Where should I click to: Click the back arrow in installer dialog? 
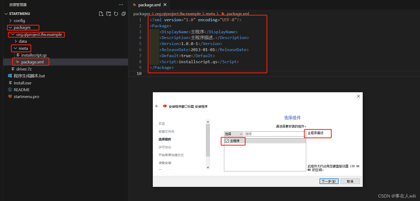tap(157, 106)
